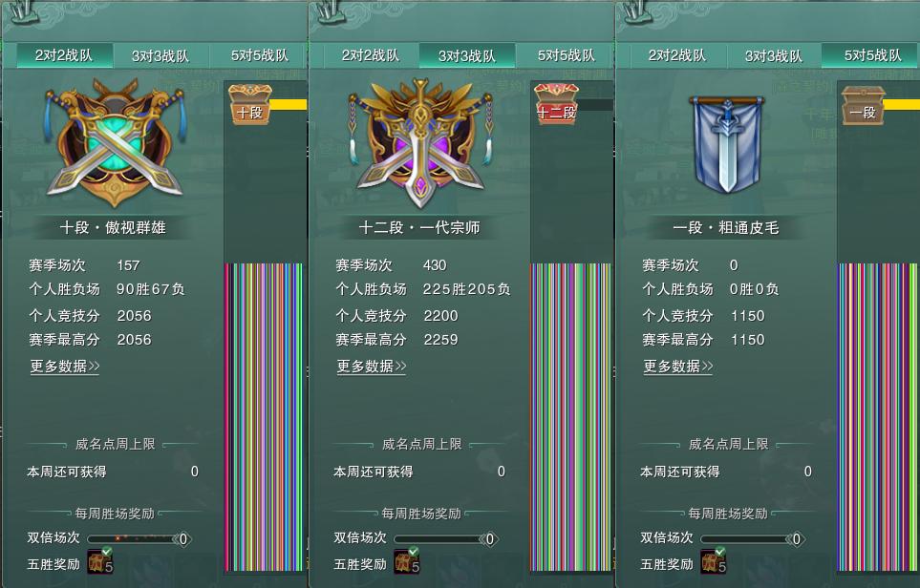Screen dimensions: 920x588
Task: Click the purple-gem 十二段 rank emblem
Action: pos(420,142)
